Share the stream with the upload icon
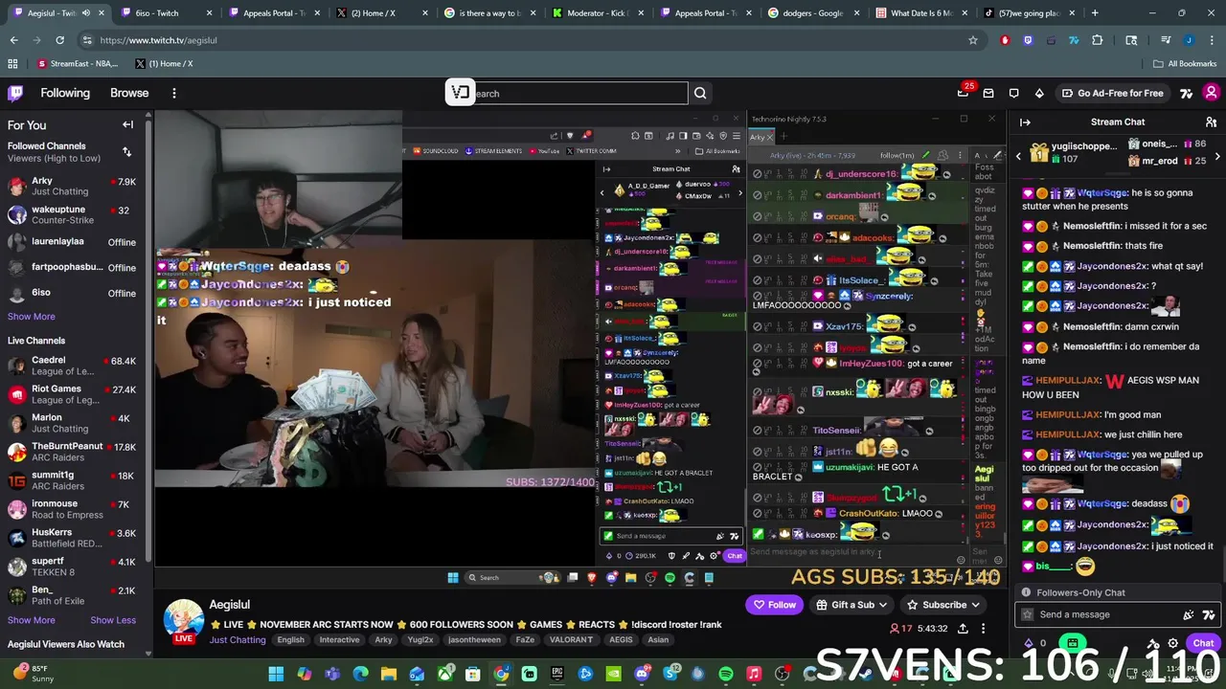 point(963,629)
